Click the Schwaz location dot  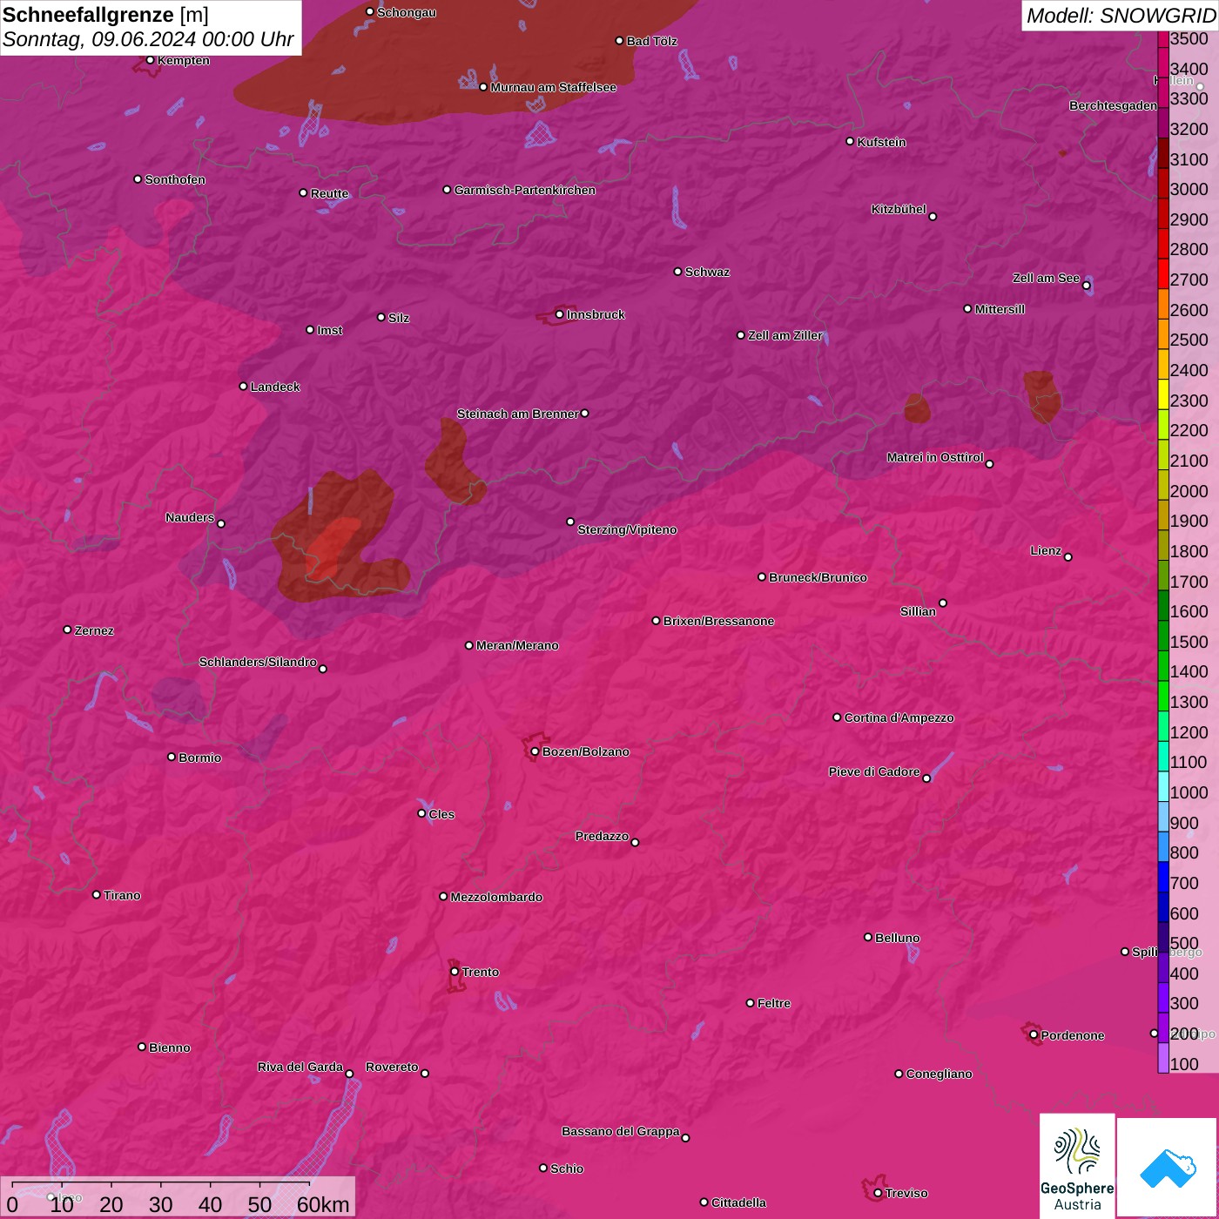point(677,272)
